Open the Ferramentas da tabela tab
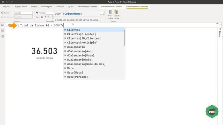 pos(111,7)
